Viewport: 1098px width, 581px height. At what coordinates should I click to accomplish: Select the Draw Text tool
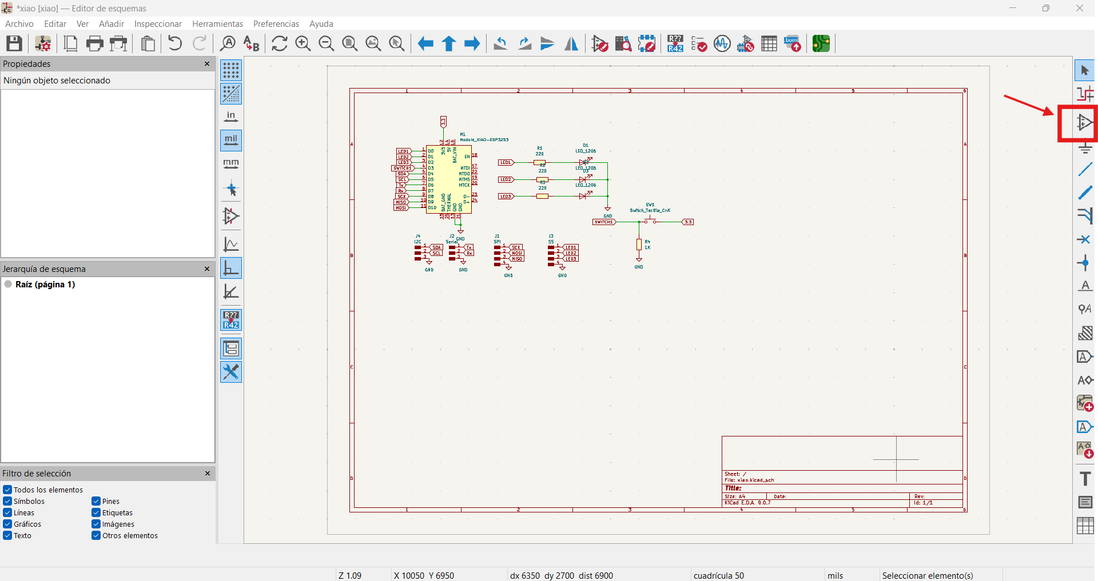tap(1085, 479)
